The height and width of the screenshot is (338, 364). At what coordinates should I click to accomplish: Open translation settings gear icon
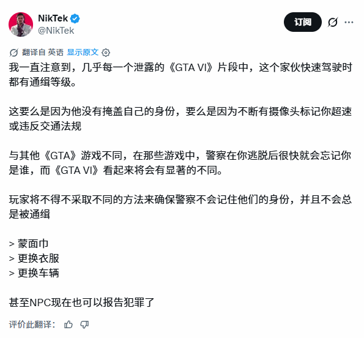tap(106, 53)
